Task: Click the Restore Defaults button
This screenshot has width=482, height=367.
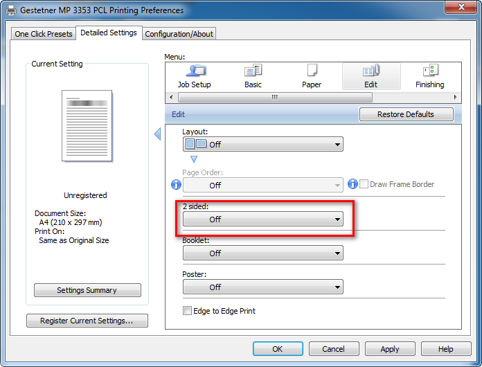Action: pyautogui.click(x=406, y=114)
